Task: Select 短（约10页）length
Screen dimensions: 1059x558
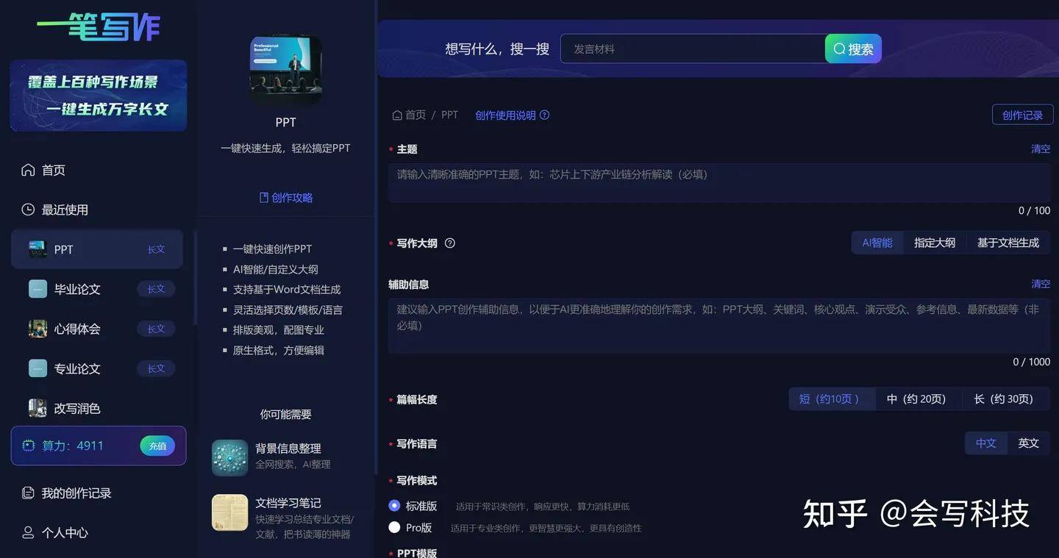Action: [x=832, y=399]
